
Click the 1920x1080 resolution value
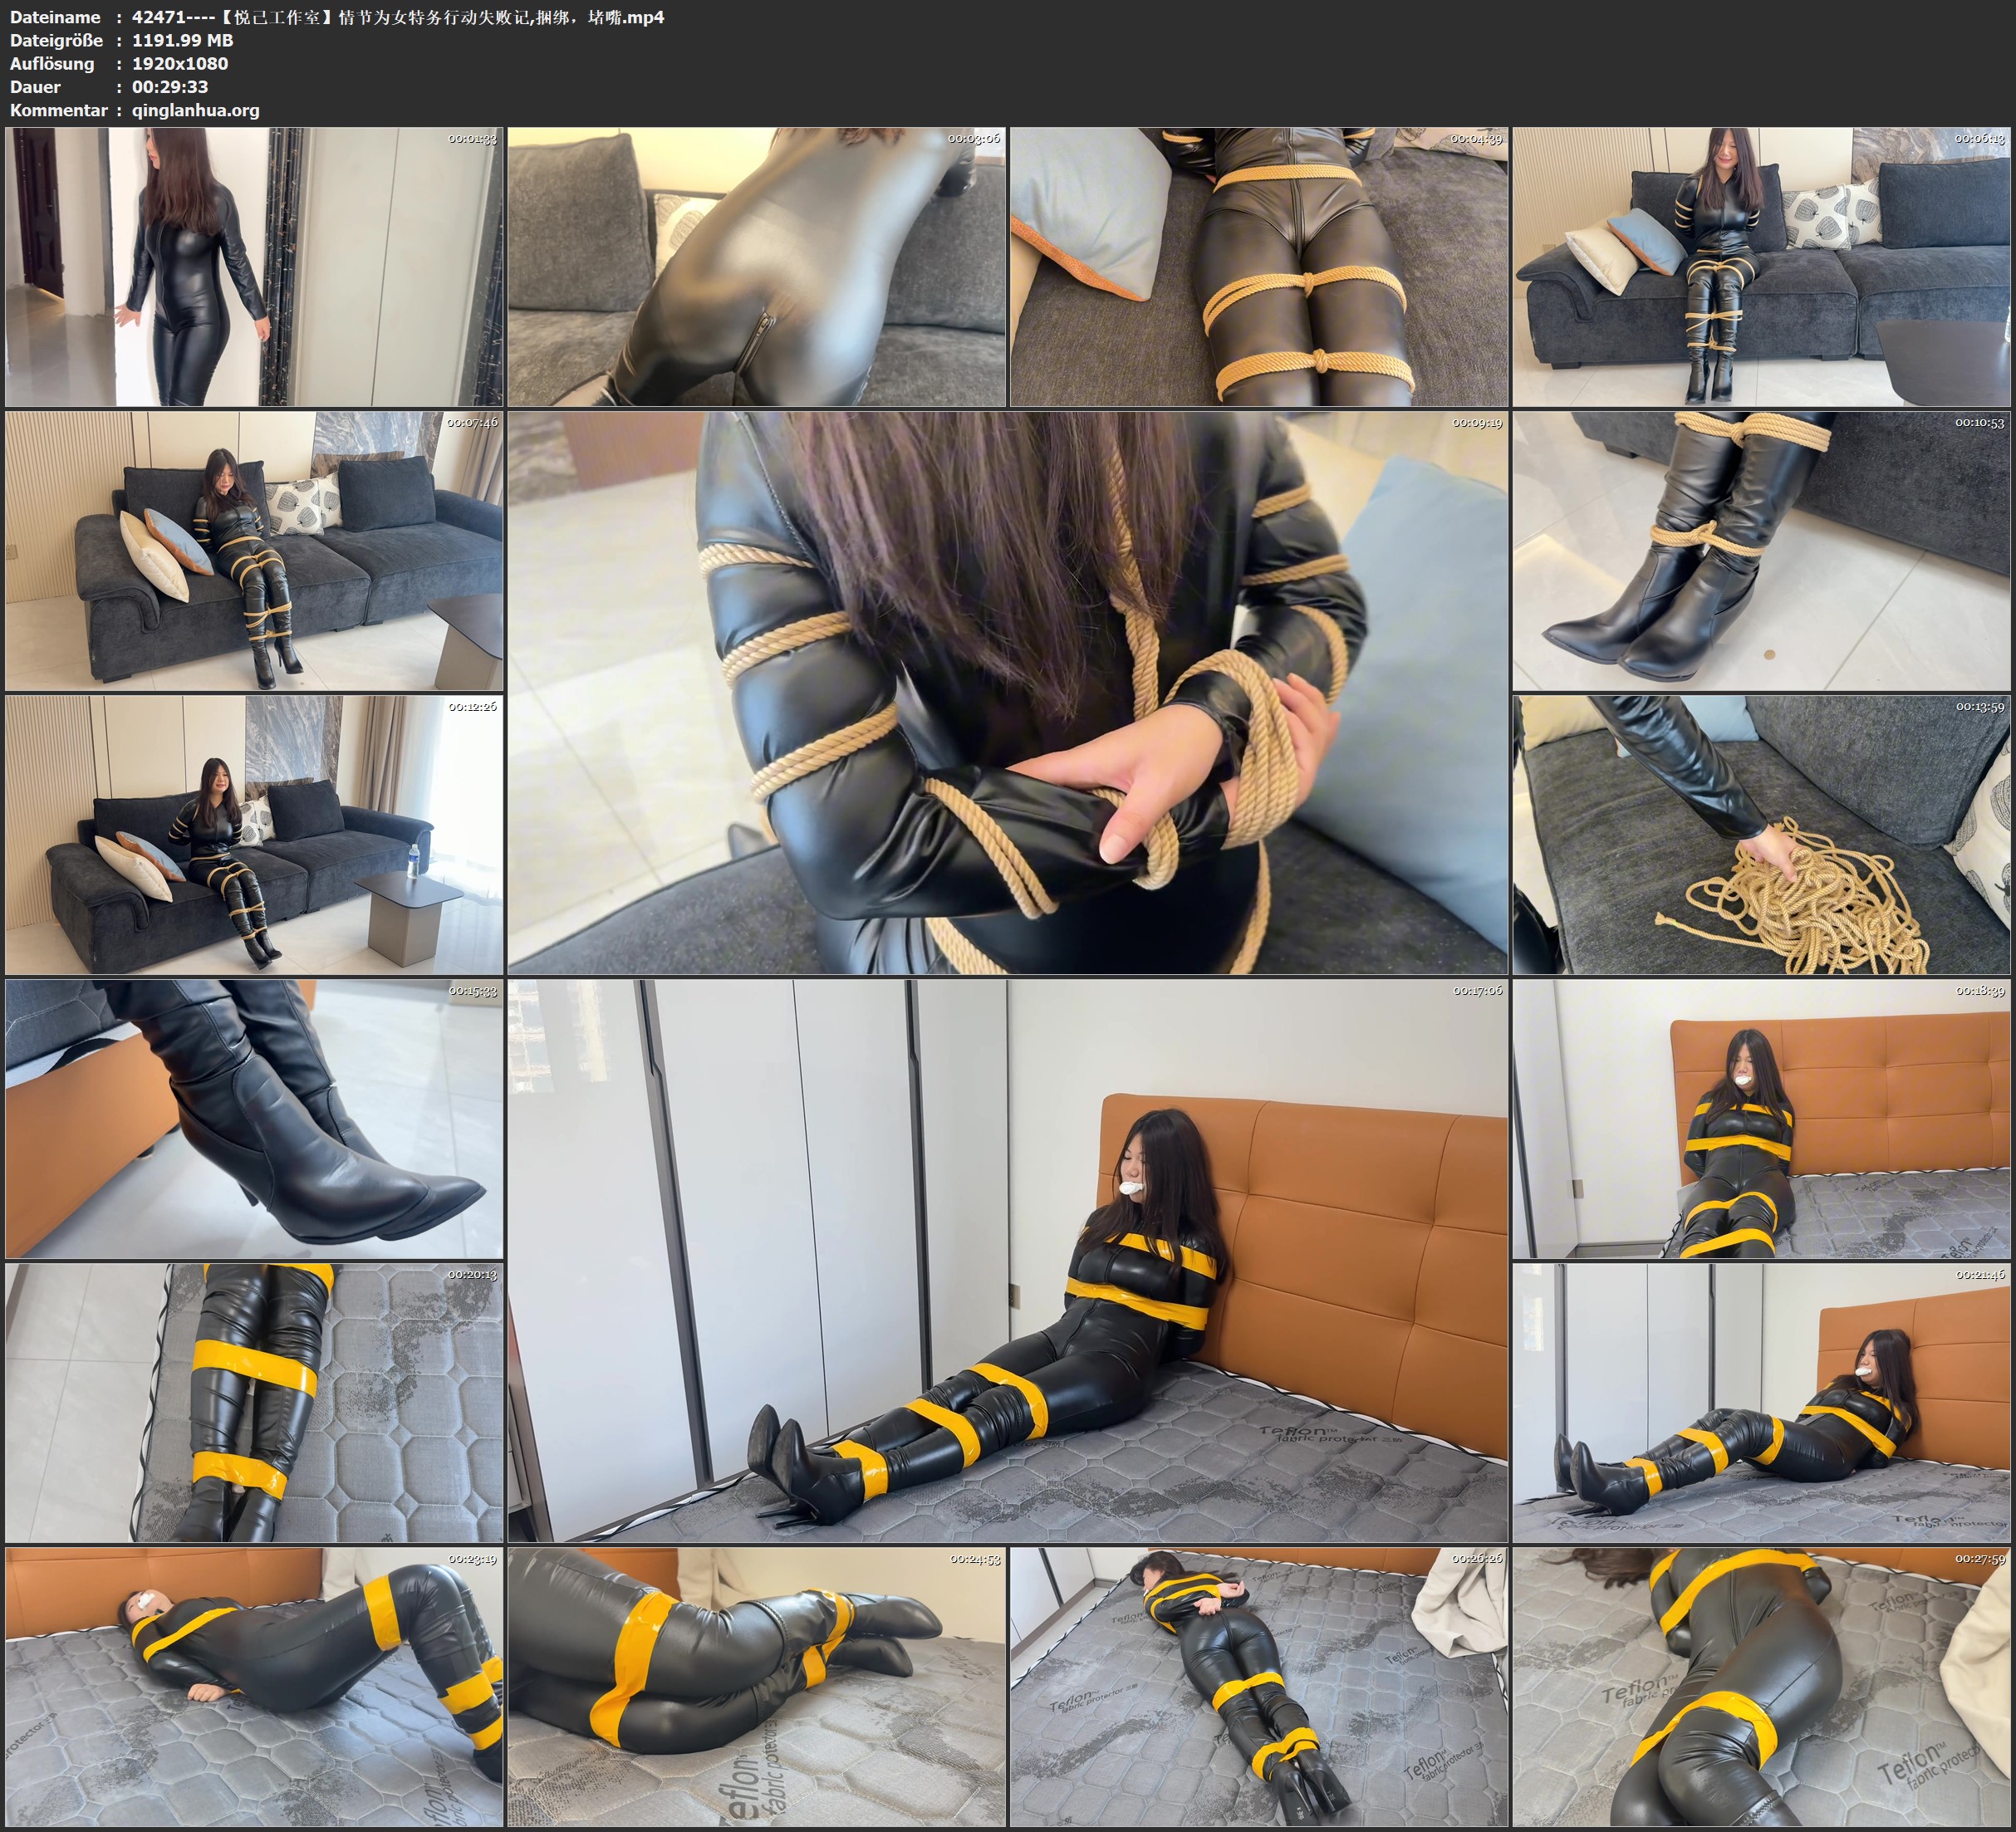point(180,63)
